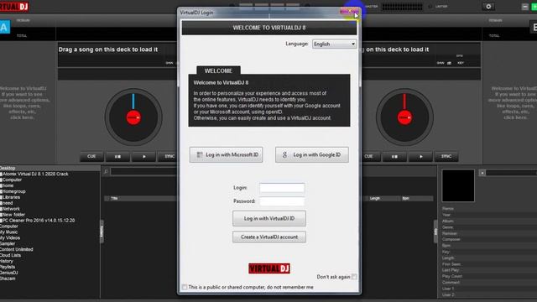Screen dimensions: 537x302
Task: Open the Language dropdown set to English
Action: click(334, 44)
